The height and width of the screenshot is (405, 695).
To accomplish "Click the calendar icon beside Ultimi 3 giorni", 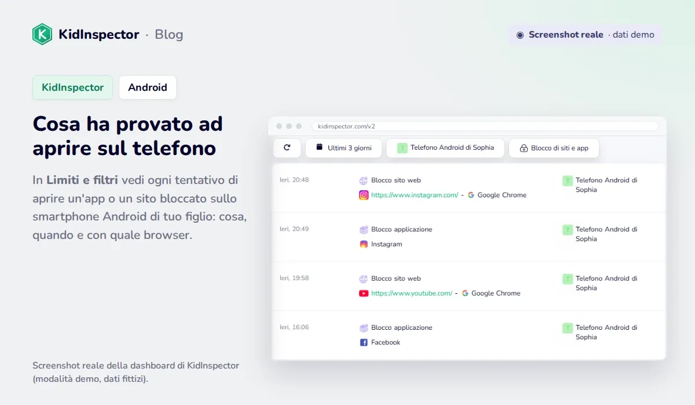I will coord(319,148).
